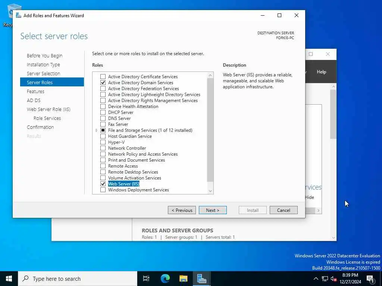Viewport: 382px width, 286px height.
Task: Open Microsoft Edge from the taskbar
Action: tap(165, 279)
